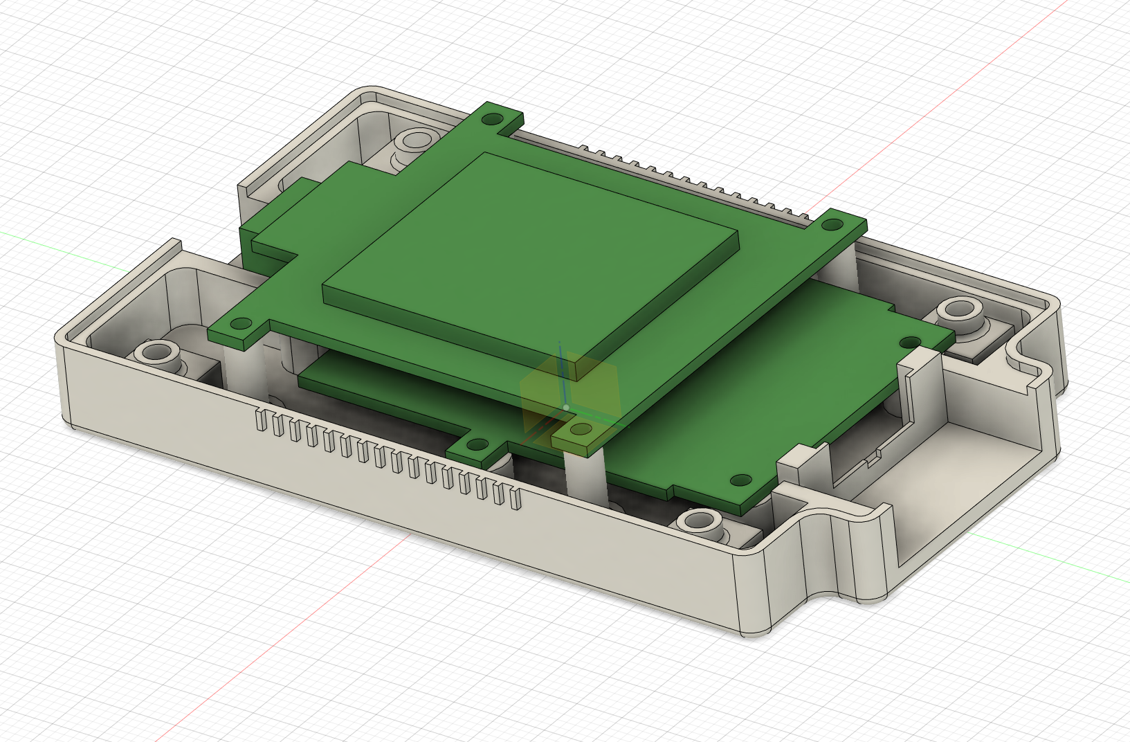1130x742 pixels.
Task: Select the lower PCB's front-right corner hole
Action: (x=740, y=480)
